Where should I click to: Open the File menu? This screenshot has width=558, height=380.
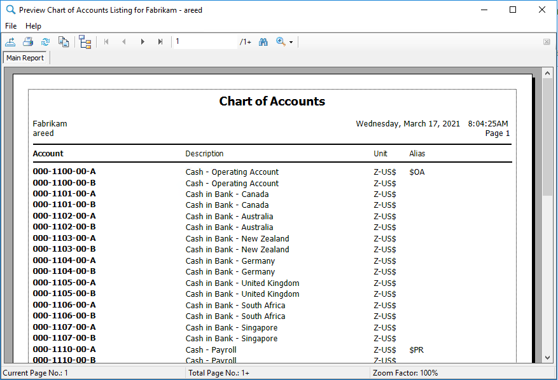[11, 26]
